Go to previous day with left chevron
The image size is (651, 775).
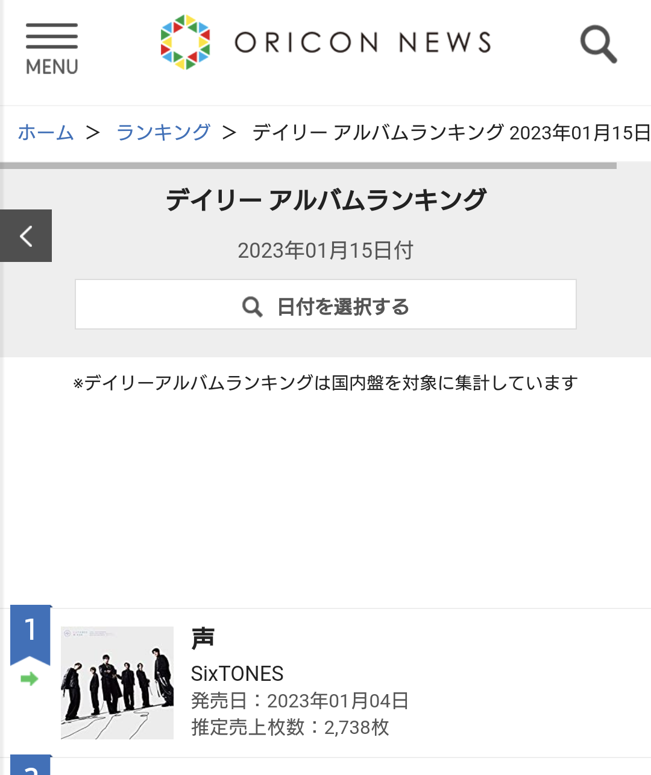click(x=26, y=236)
